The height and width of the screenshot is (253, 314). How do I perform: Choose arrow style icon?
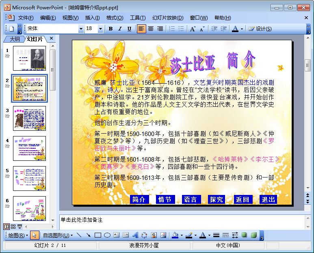tap(235, 235)
